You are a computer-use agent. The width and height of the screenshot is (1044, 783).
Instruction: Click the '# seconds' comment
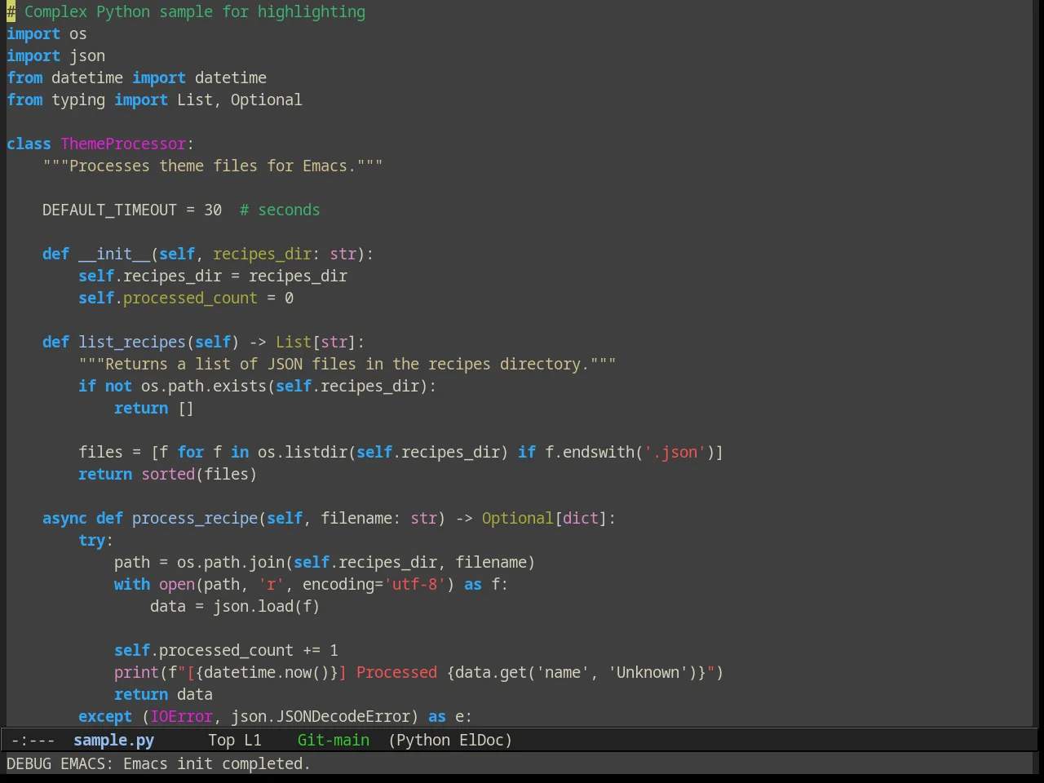click(280, 210)
